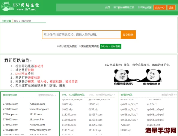Open www.98tang.com entry
Screen dimensions: 178x136
39,109
